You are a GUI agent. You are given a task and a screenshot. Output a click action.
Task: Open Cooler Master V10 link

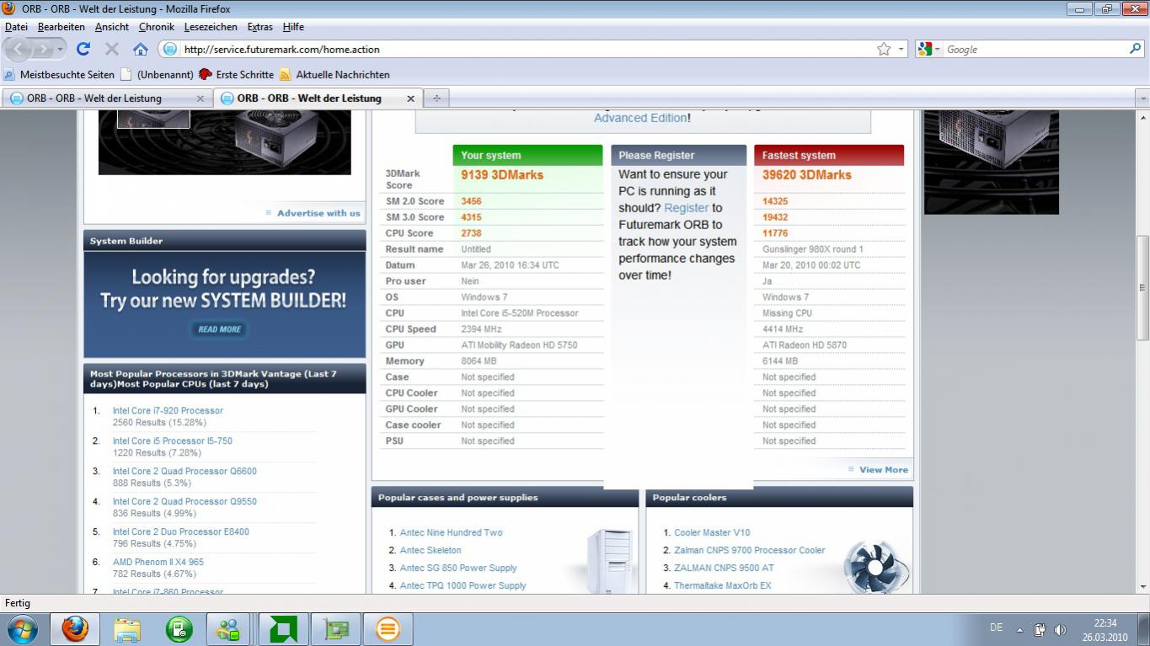coord(712,533)
